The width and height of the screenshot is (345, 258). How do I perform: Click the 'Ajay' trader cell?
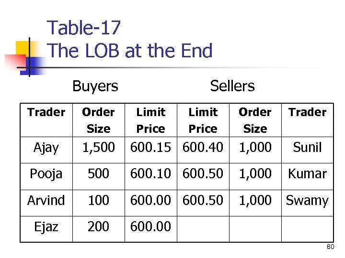(x=46, y=148)
